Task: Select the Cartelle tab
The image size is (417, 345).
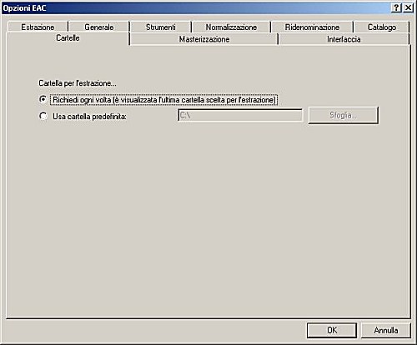Action: (x=68, y=38)
